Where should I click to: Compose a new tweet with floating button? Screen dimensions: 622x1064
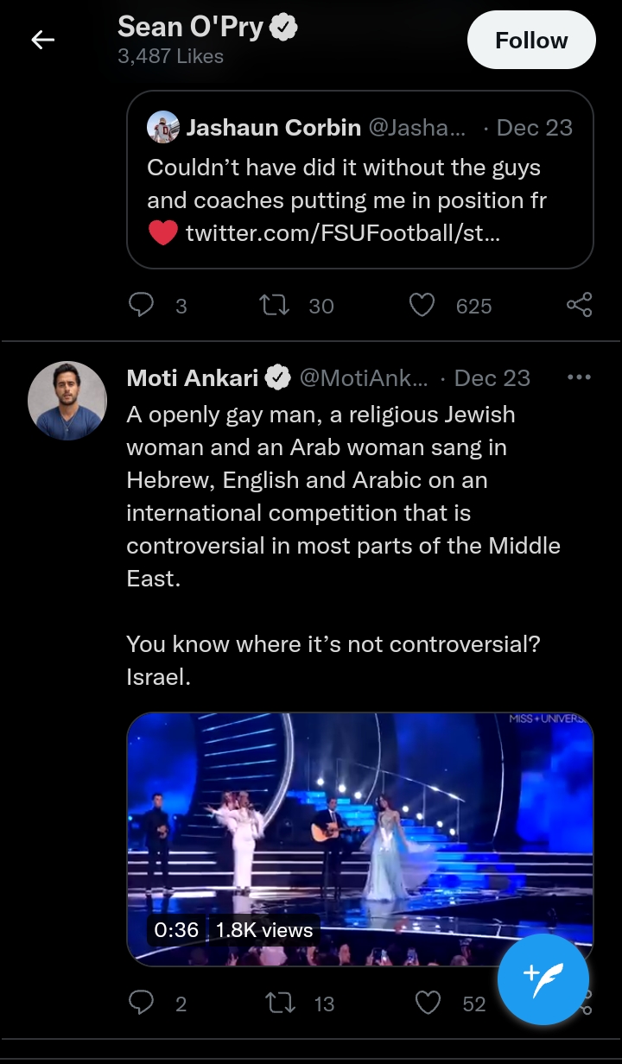click(x=543, y=979)
